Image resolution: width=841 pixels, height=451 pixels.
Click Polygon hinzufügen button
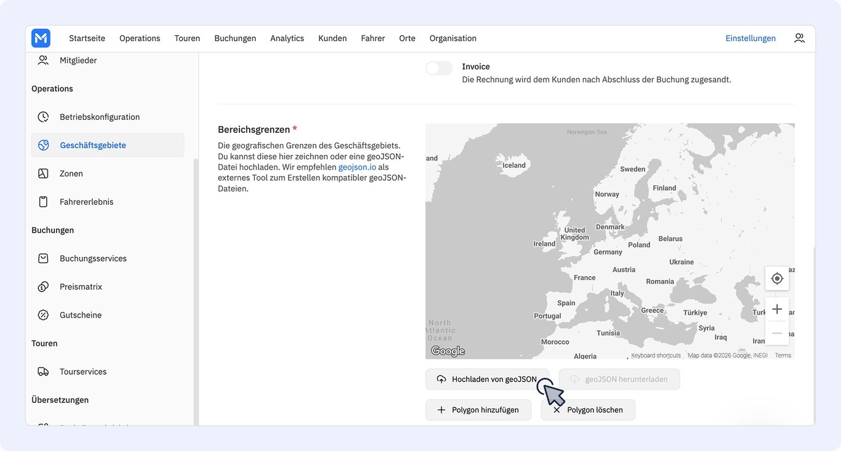(478, 410)
